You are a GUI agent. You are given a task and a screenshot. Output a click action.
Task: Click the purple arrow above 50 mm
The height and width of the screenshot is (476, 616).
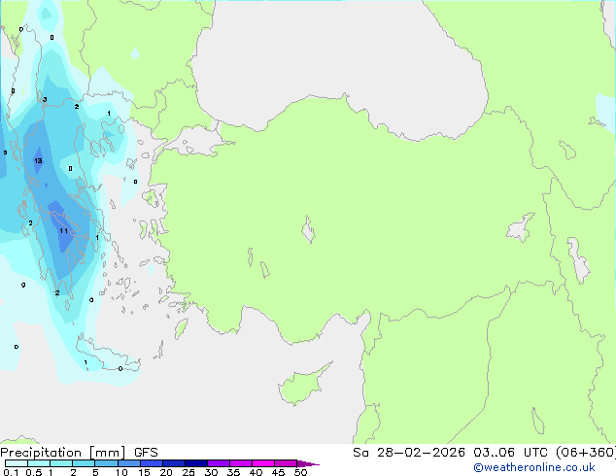click(308, 463)
